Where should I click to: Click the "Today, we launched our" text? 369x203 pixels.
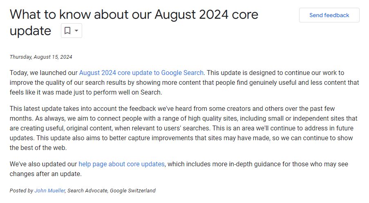point(44,73)
